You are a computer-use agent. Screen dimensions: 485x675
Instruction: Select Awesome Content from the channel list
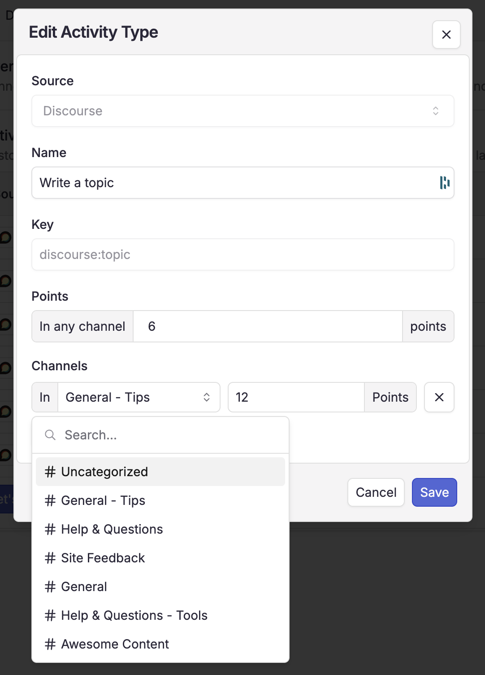tap(160, 644)
